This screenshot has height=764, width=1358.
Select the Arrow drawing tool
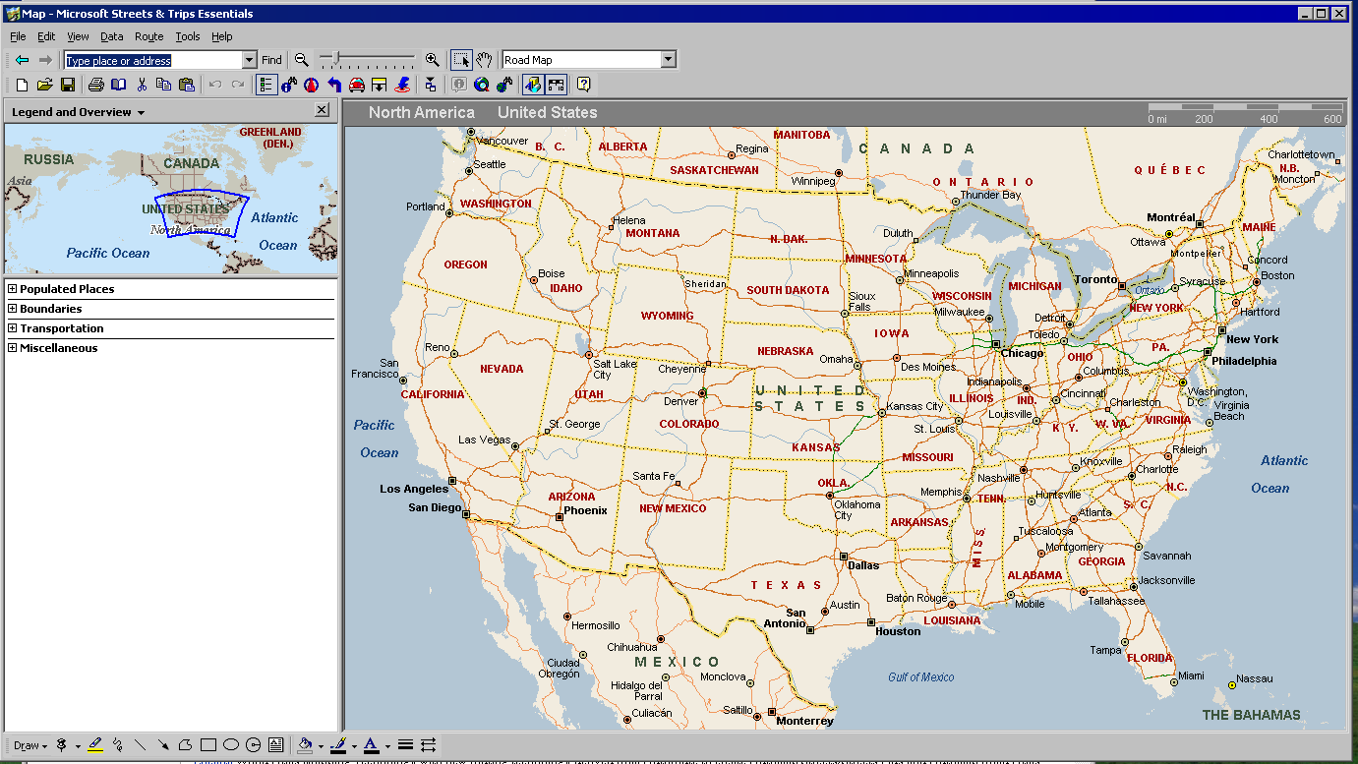pos(163,745)
